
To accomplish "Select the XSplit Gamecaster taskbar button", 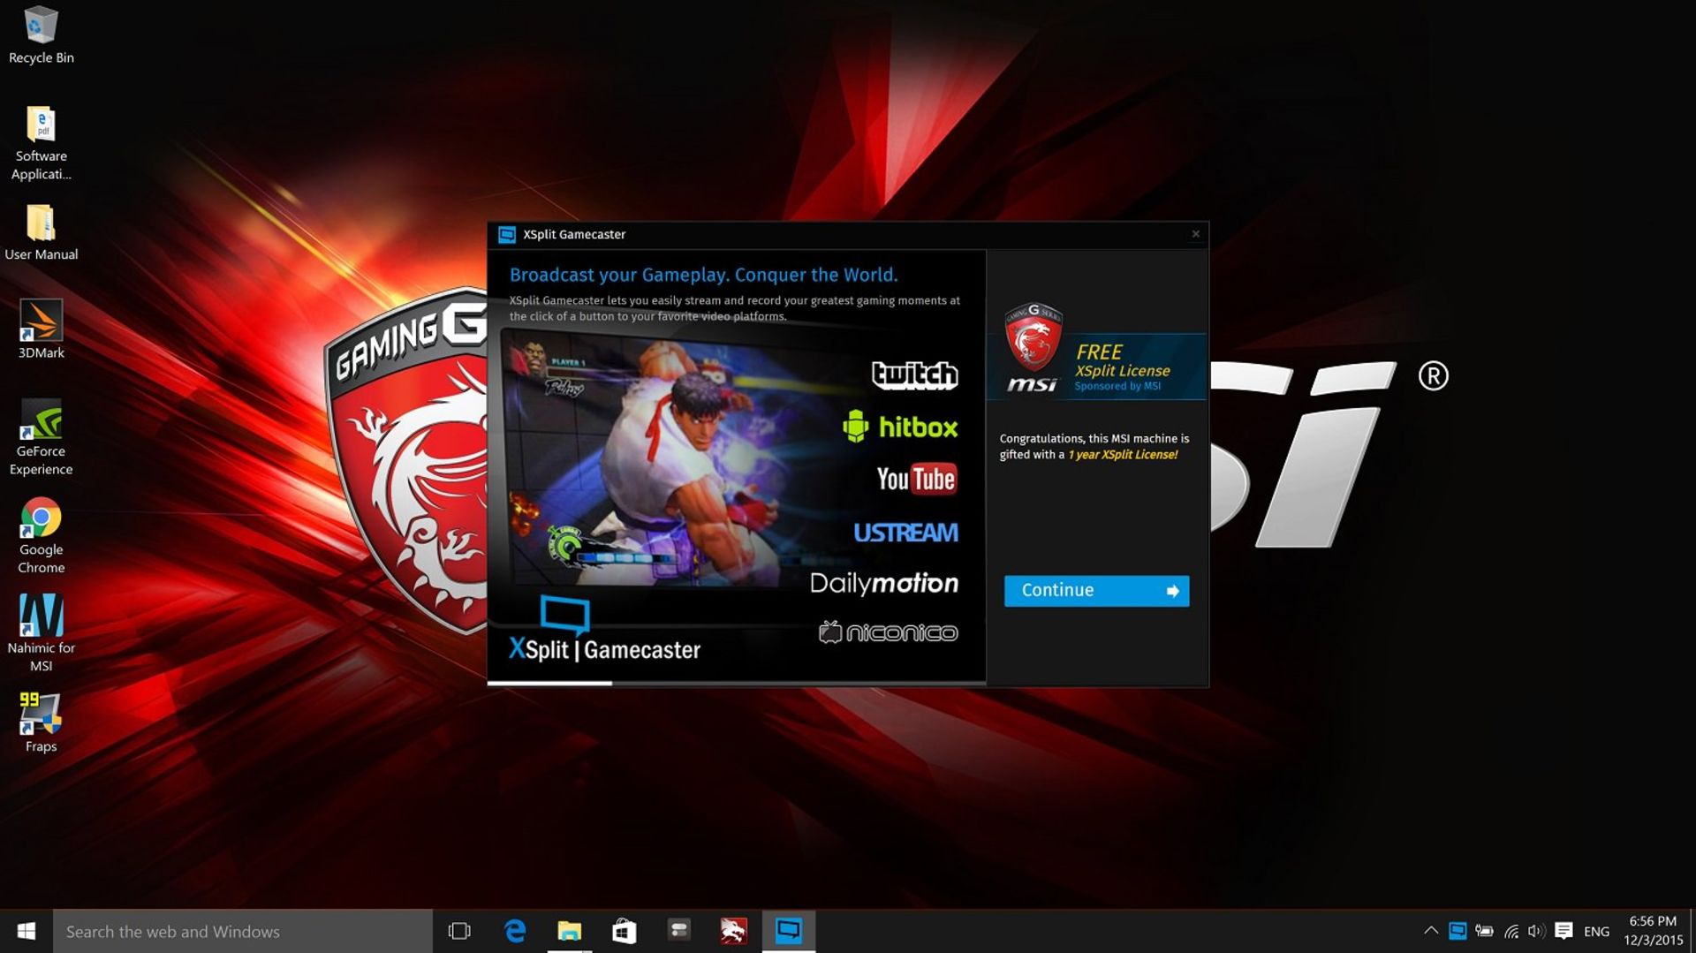I will click(x=788, y=931).
